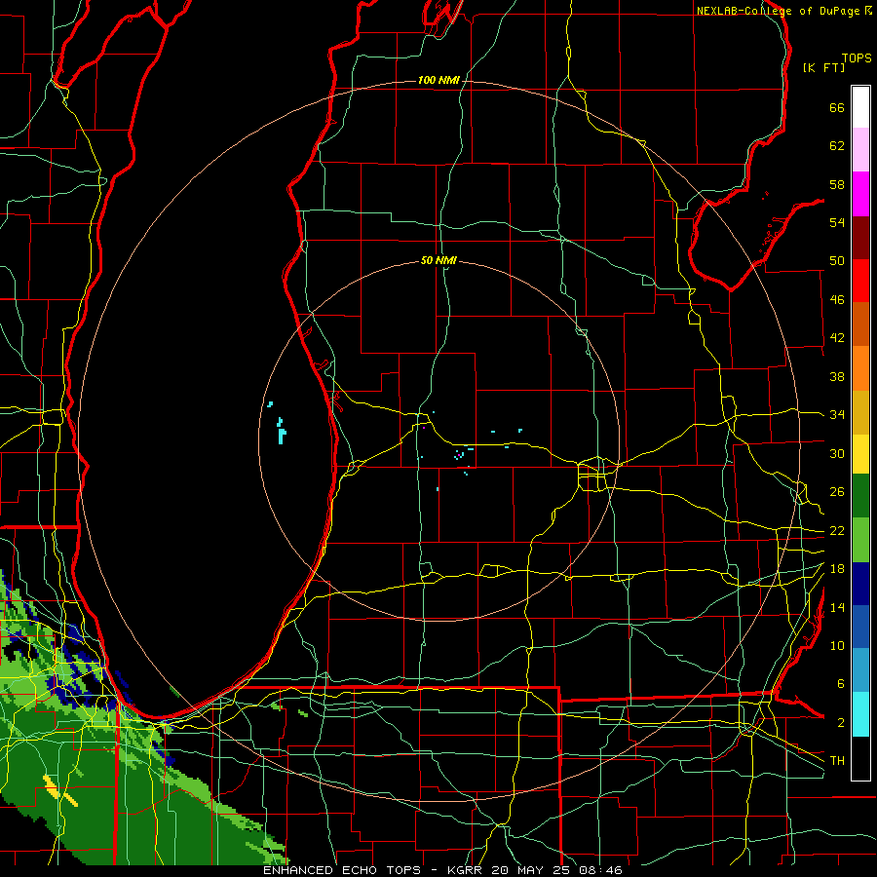The height and width of the screenshot is (877, 877).
Task: Click the legend value '2'
Action: pos(841,723)
